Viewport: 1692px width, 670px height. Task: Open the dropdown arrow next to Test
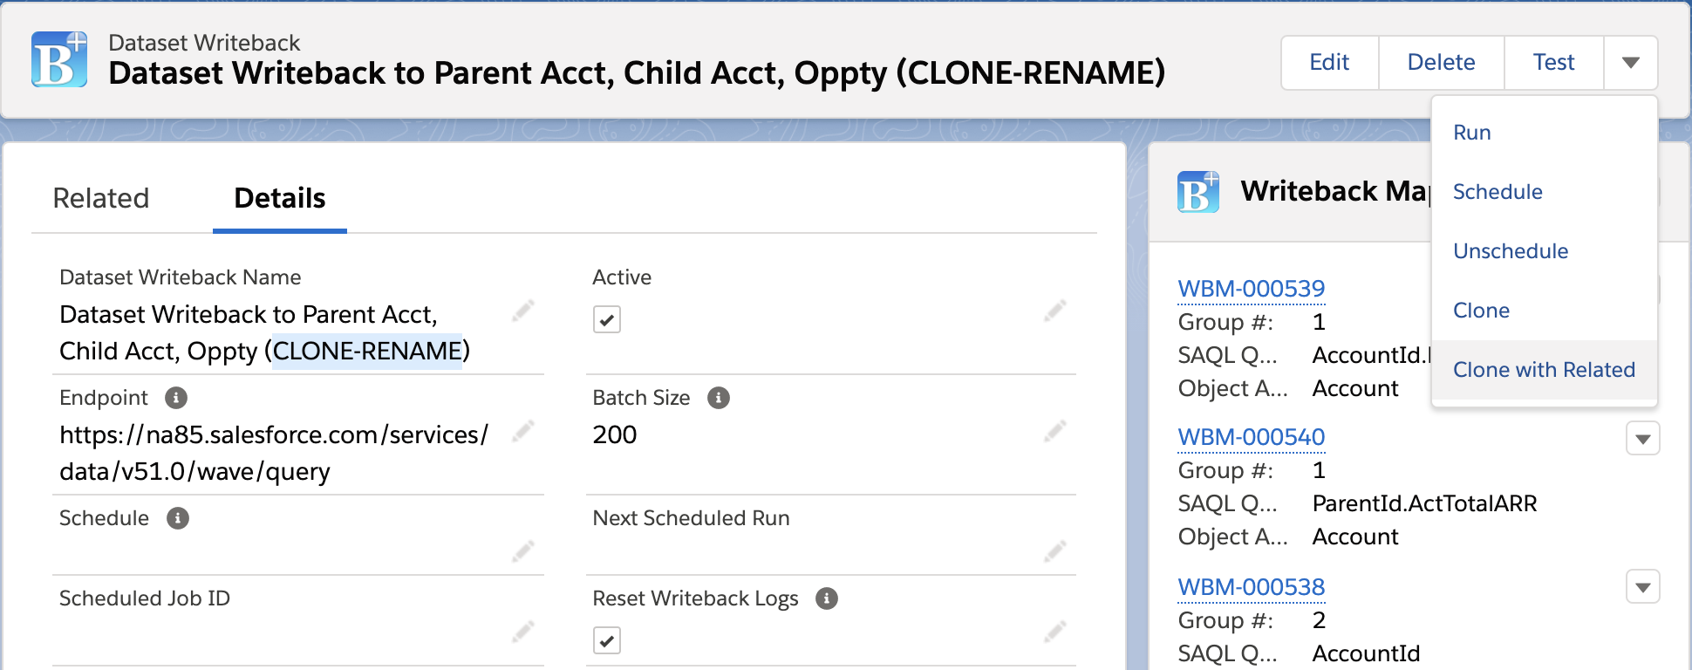pyautogui.click(x=1630, y=62)
